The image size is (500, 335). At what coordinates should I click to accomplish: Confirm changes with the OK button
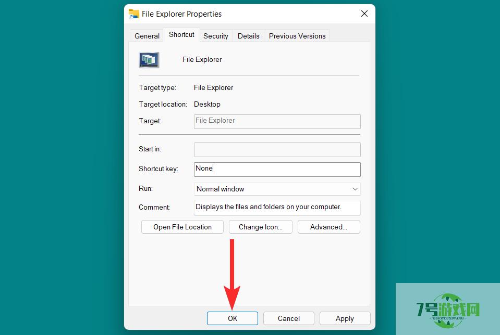233,318
